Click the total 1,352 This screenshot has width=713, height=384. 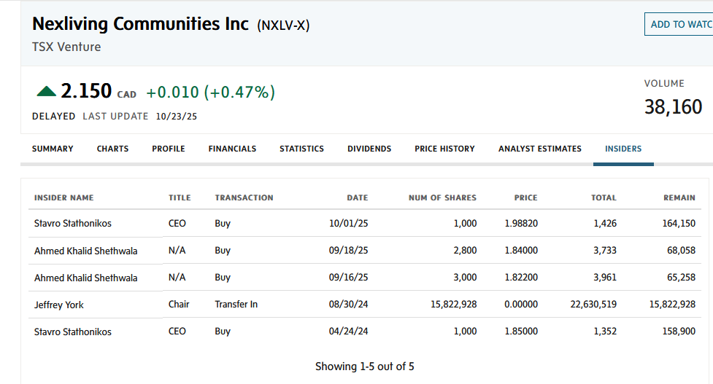(x=605, y=332)
